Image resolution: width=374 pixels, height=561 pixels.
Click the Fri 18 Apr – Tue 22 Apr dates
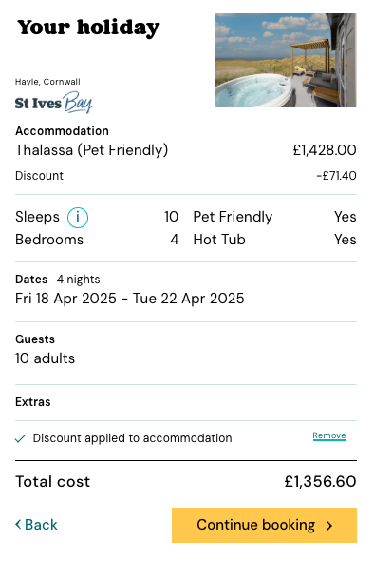(x=130, y=299)
